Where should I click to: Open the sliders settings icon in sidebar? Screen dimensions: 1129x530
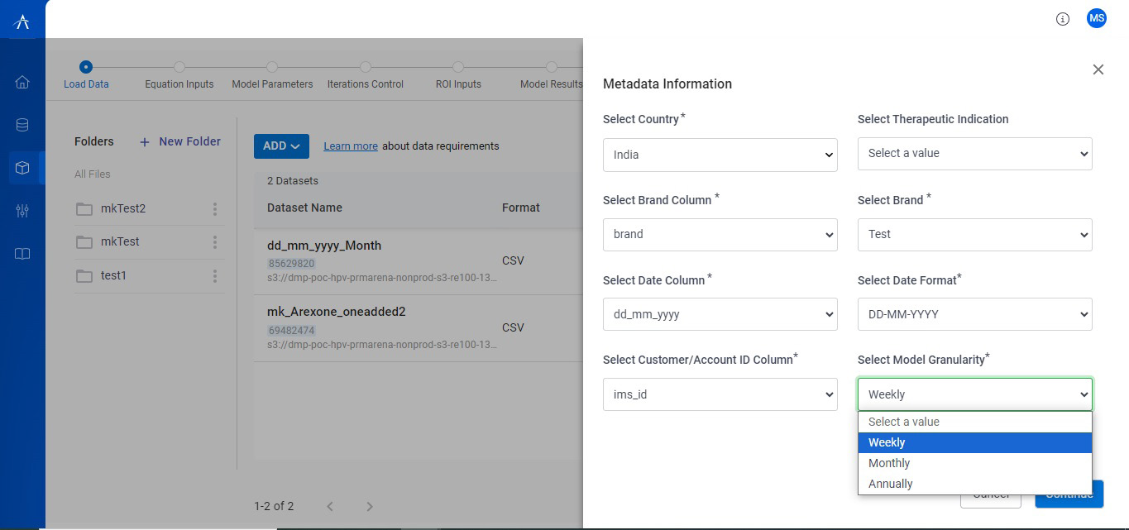tap(22, 211)
